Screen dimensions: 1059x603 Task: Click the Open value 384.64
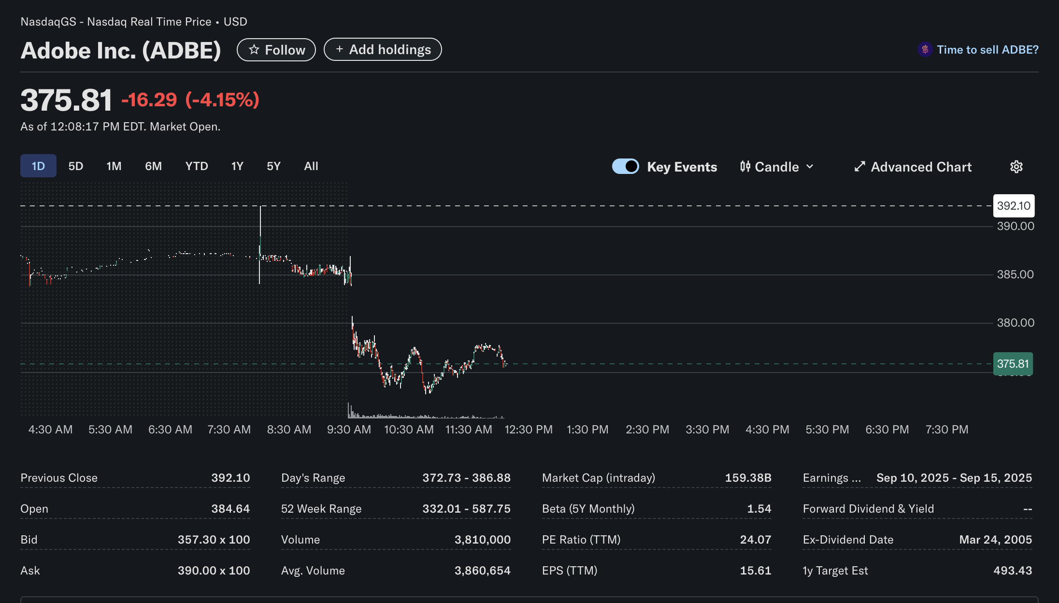230,509
